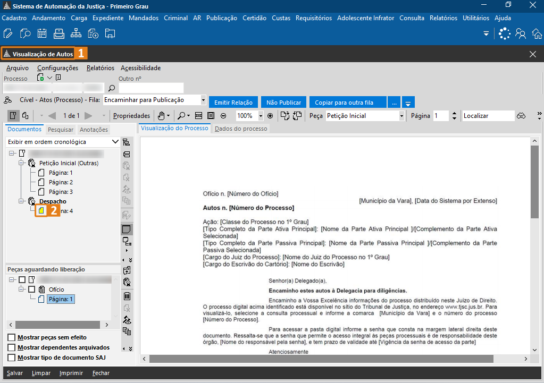Click the yellow page icon under Despacho
The width and height of the screenshot is (544, 383).
pyautogui.click(x=41, y=211)
